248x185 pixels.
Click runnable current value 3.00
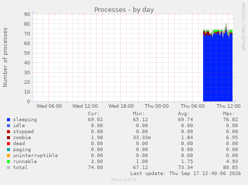[x=97, y=162]
